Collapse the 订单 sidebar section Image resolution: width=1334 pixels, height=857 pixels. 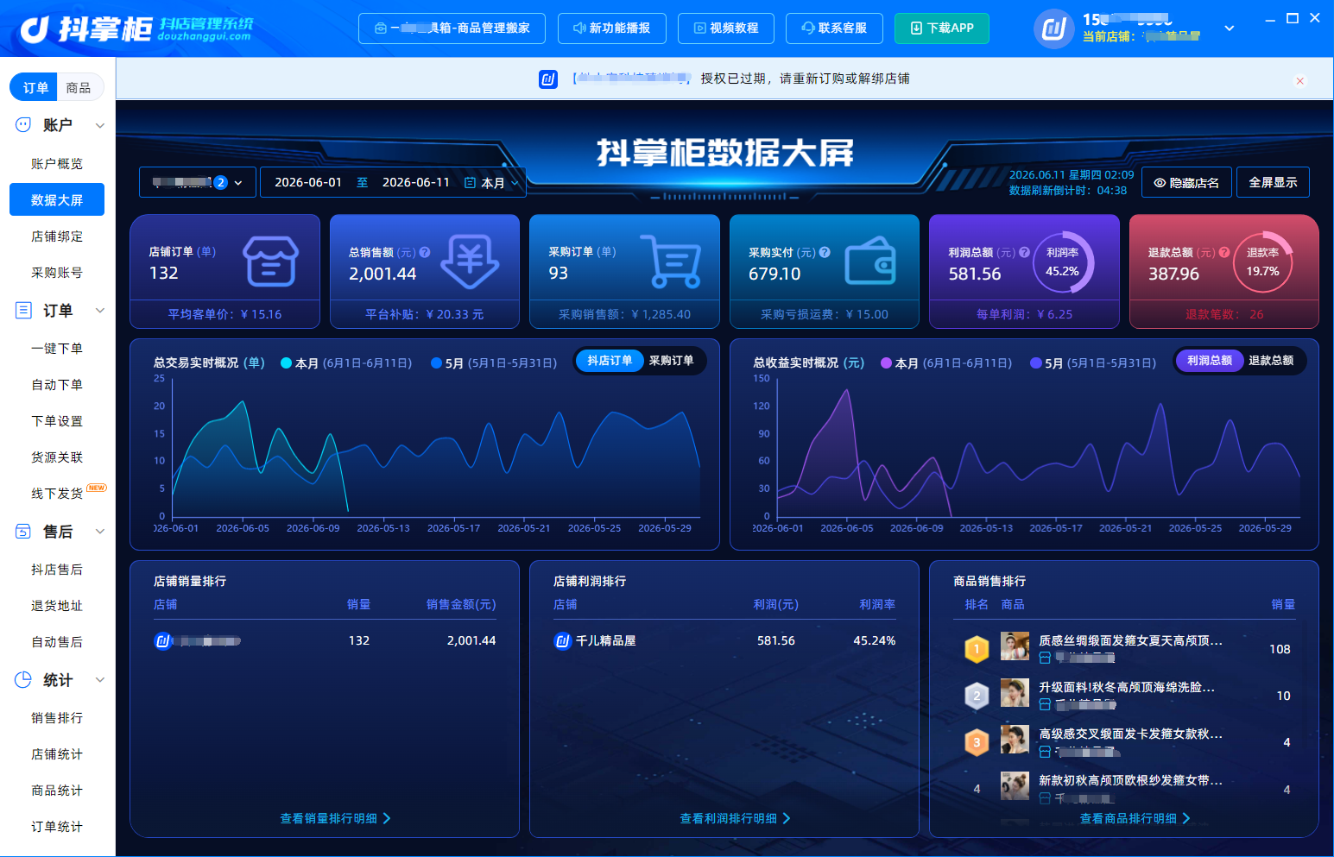coord(100,311)
